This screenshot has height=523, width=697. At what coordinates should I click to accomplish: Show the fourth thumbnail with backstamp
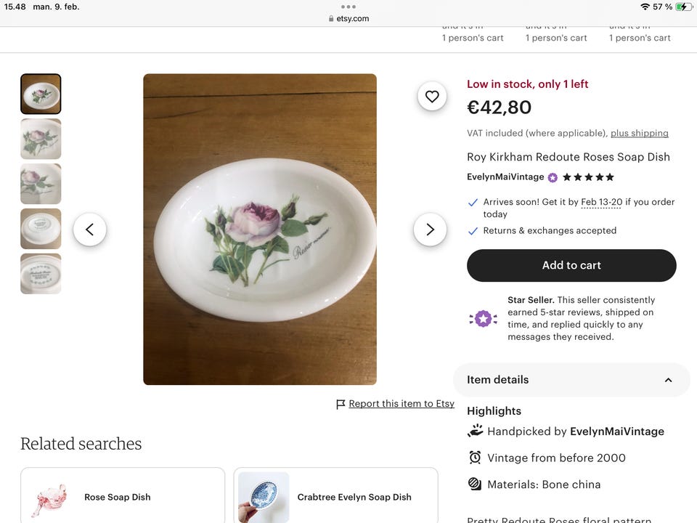click(x=41, y=229)
